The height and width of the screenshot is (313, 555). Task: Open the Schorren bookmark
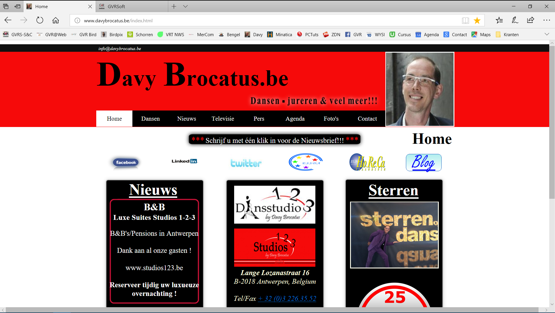140,34
